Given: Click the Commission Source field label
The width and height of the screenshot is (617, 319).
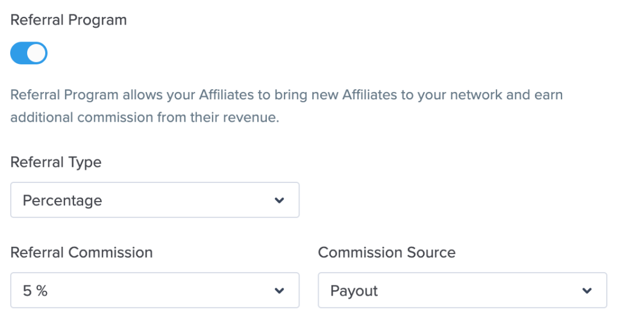Looking at the screenshot, I should 387,252.
